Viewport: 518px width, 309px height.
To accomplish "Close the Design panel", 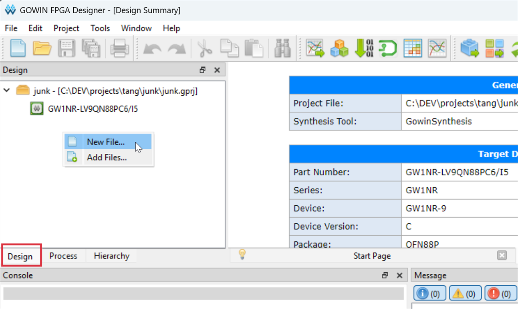I will (217, 70).
